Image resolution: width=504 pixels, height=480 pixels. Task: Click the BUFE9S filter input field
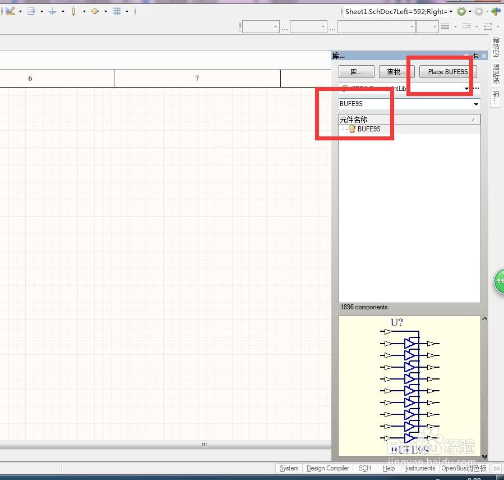405,104
